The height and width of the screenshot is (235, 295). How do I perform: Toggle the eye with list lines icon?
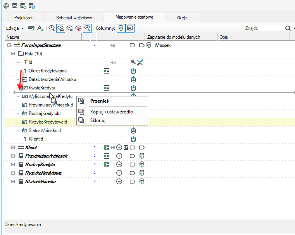tap(70, 28)
